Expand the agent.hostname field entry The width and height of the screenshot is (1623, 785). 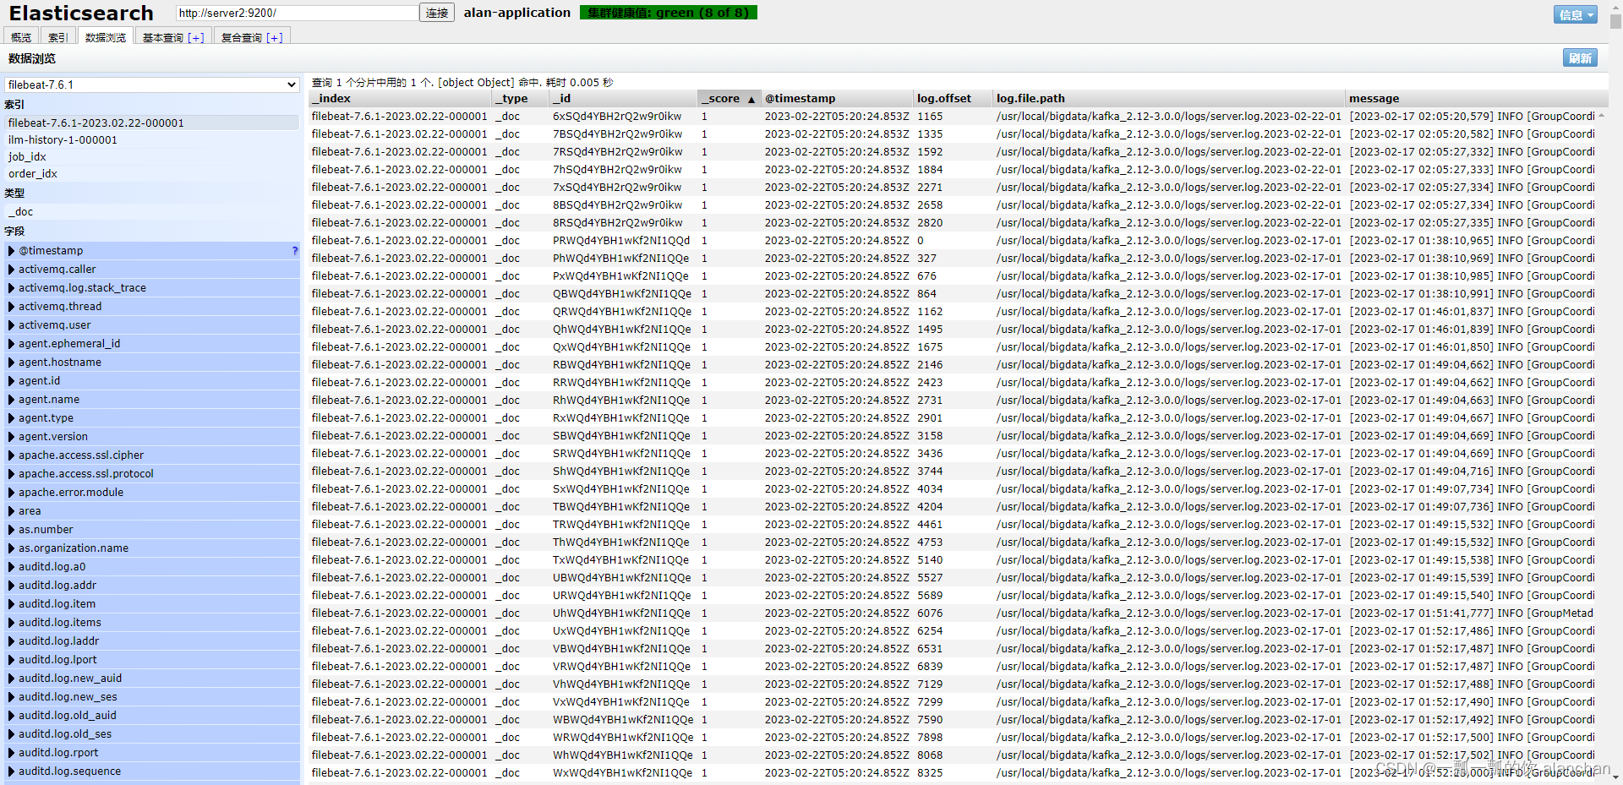[x=10, y=362]
